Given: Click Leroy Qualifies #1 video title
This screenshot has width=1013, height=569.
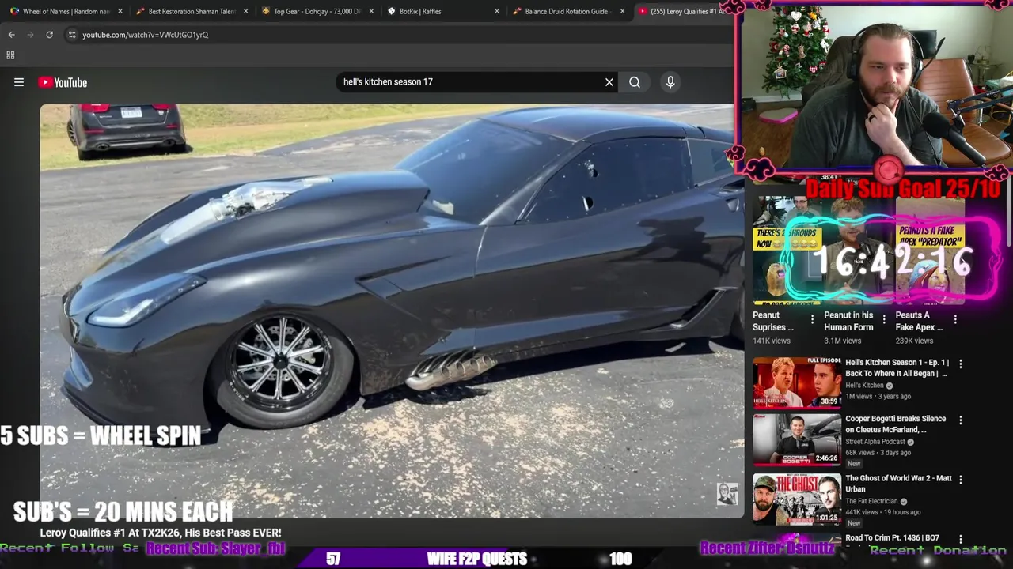Looking at the screenshot, I should [x=161, y=533].
